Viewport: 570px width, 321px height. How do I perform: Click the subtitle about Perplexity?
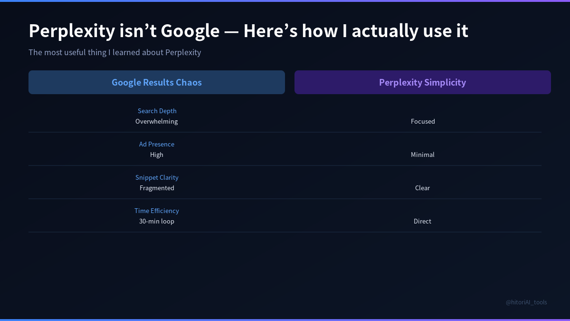click(115, 52)
